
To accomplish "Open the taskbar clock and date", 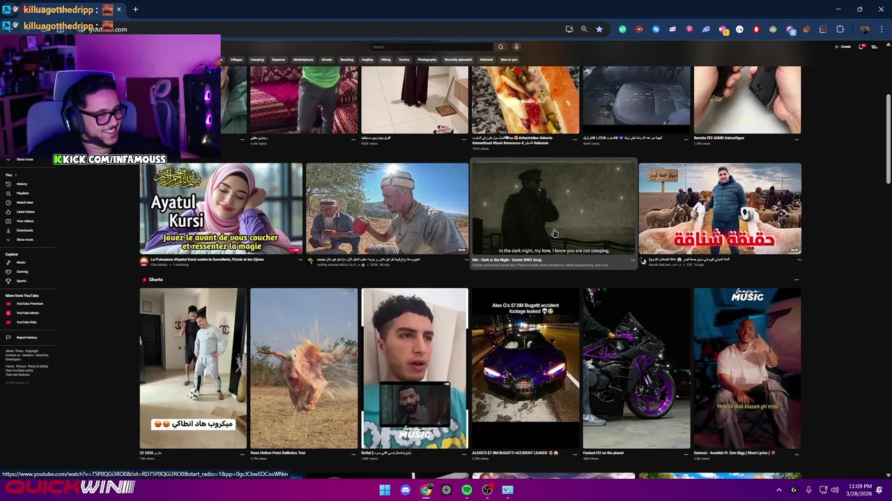I will [859, 490].
